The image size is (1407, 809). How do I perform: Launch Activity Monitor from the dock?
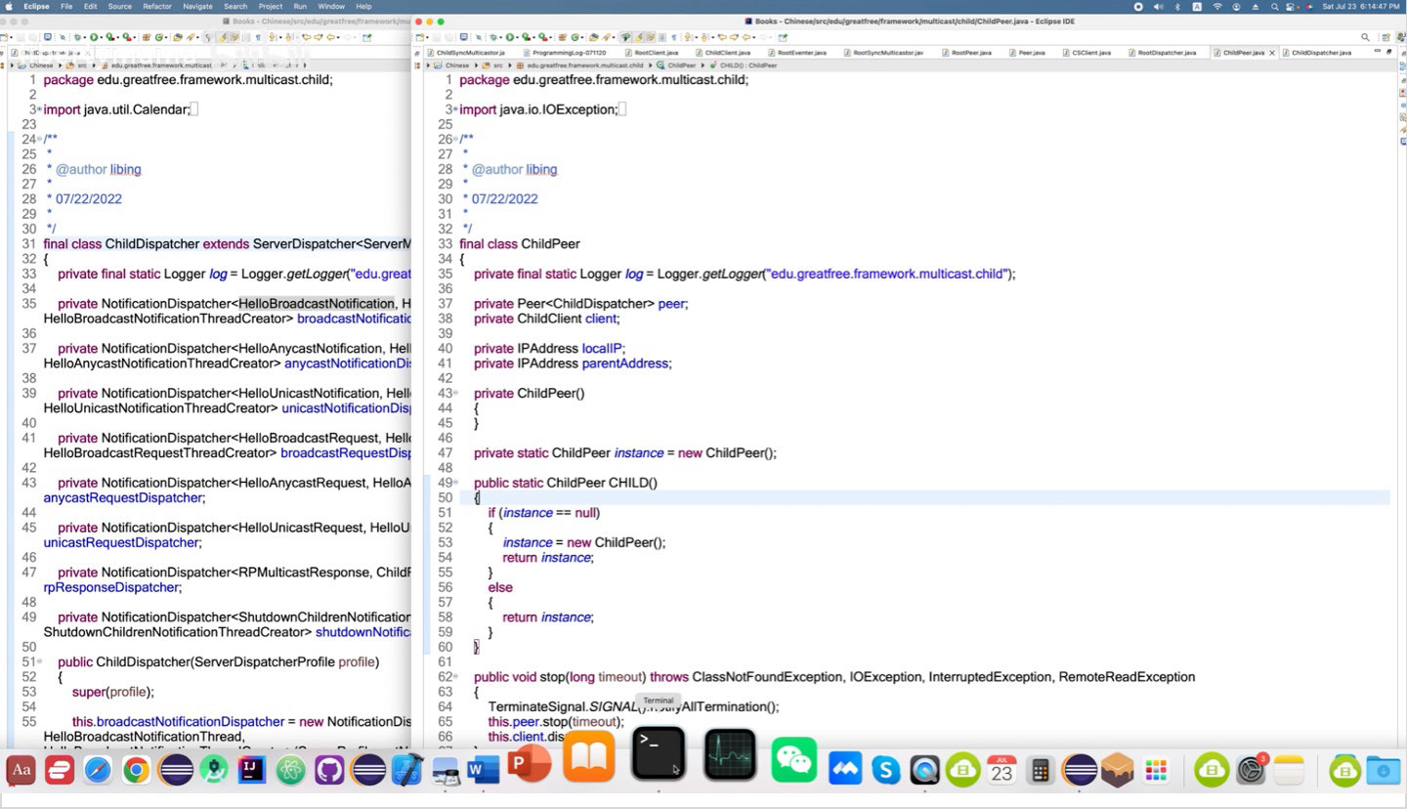tap(730, 754)
